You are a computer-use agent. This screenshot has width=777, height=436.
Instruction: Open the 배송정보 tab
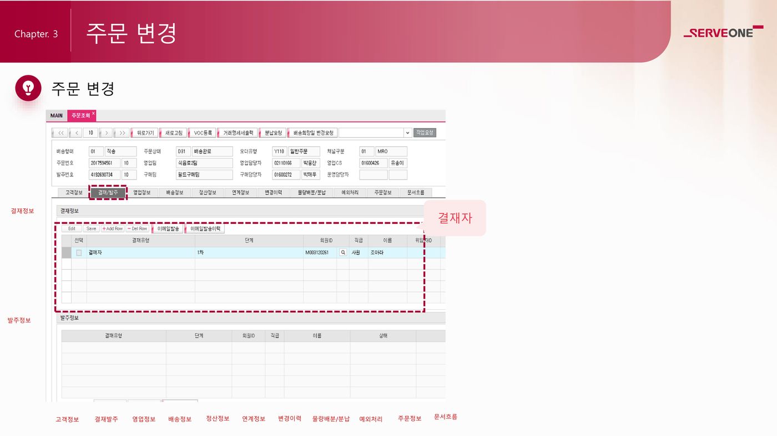175,193
